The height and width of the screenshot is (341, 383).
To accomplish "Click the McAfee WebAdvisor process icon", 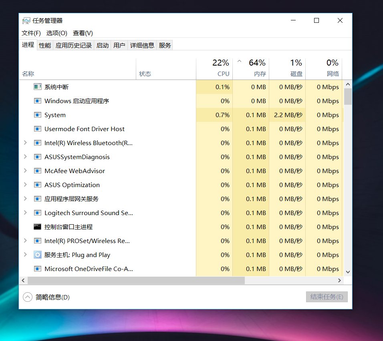I will 37,171.
